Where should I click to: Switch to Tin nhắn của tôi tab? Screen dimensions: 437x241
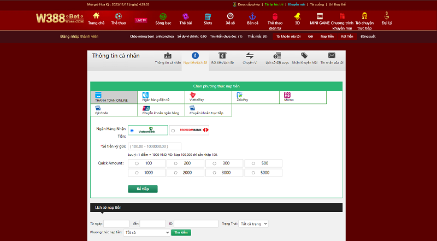coord(332,59)
